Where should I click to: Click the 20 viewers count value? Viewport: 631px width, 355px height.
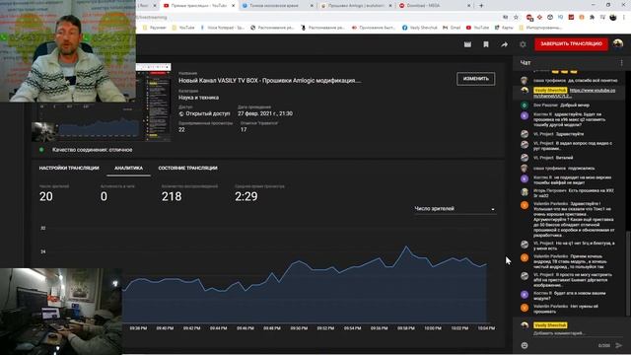pos(46,196)
